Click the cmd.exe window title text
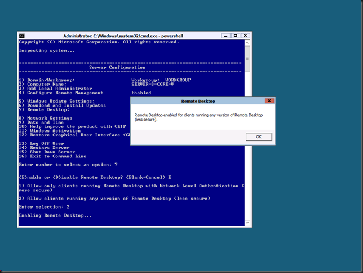The width and height of the screenshot is (363, 273). pyautogui.click(x=123, y=36)
